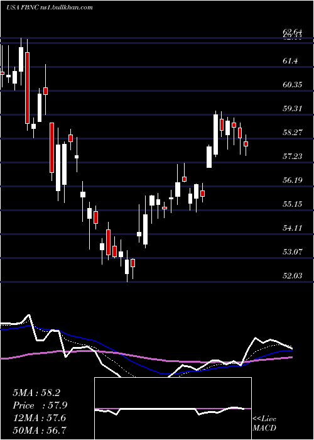Image resolution: width=314 pixels, height=440 pixels.
Task: Click the 61.4 price level label
Action: click(290, 60)
